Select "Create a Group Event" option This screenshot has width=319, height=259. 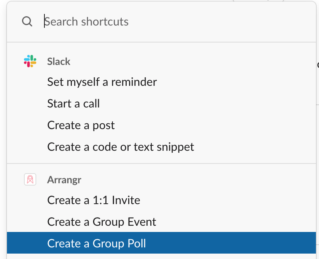pos(102,222)
